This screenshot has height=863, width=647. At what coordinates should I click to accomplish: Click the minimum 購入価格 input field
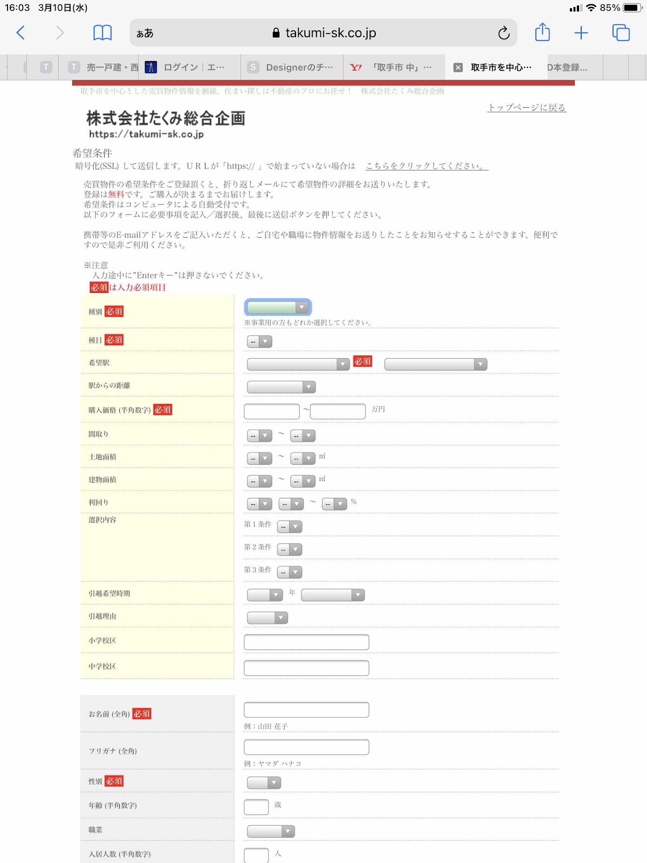pyautogui.click(x=272, y=411)
